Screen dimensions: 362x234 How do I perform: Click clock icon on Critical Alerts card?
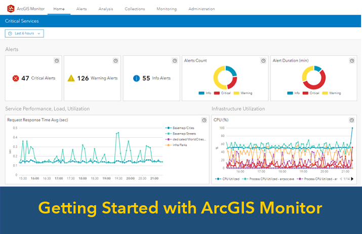pos(57,61)
